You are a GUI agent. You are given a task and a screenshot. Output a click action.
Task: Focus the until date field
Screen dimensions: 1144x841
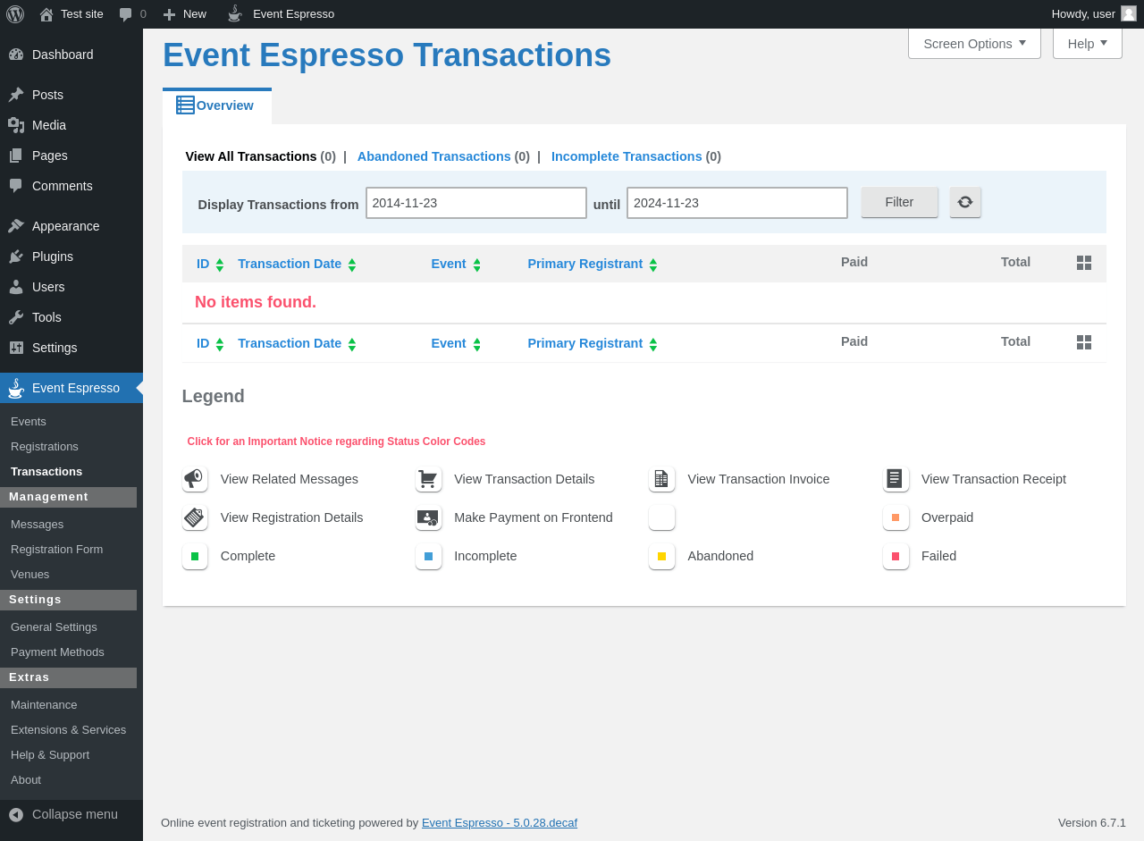coord(737,203)
